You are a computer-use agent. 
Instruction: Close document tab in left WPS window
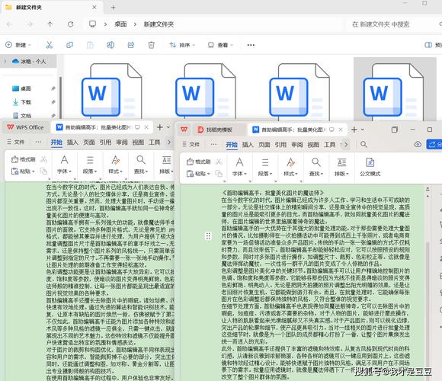pos(146,127)
